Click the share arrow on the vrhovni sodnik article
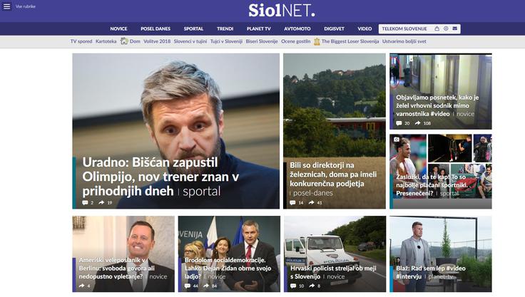The width and height of the screenshot is (525, 297). coord(417,123)
